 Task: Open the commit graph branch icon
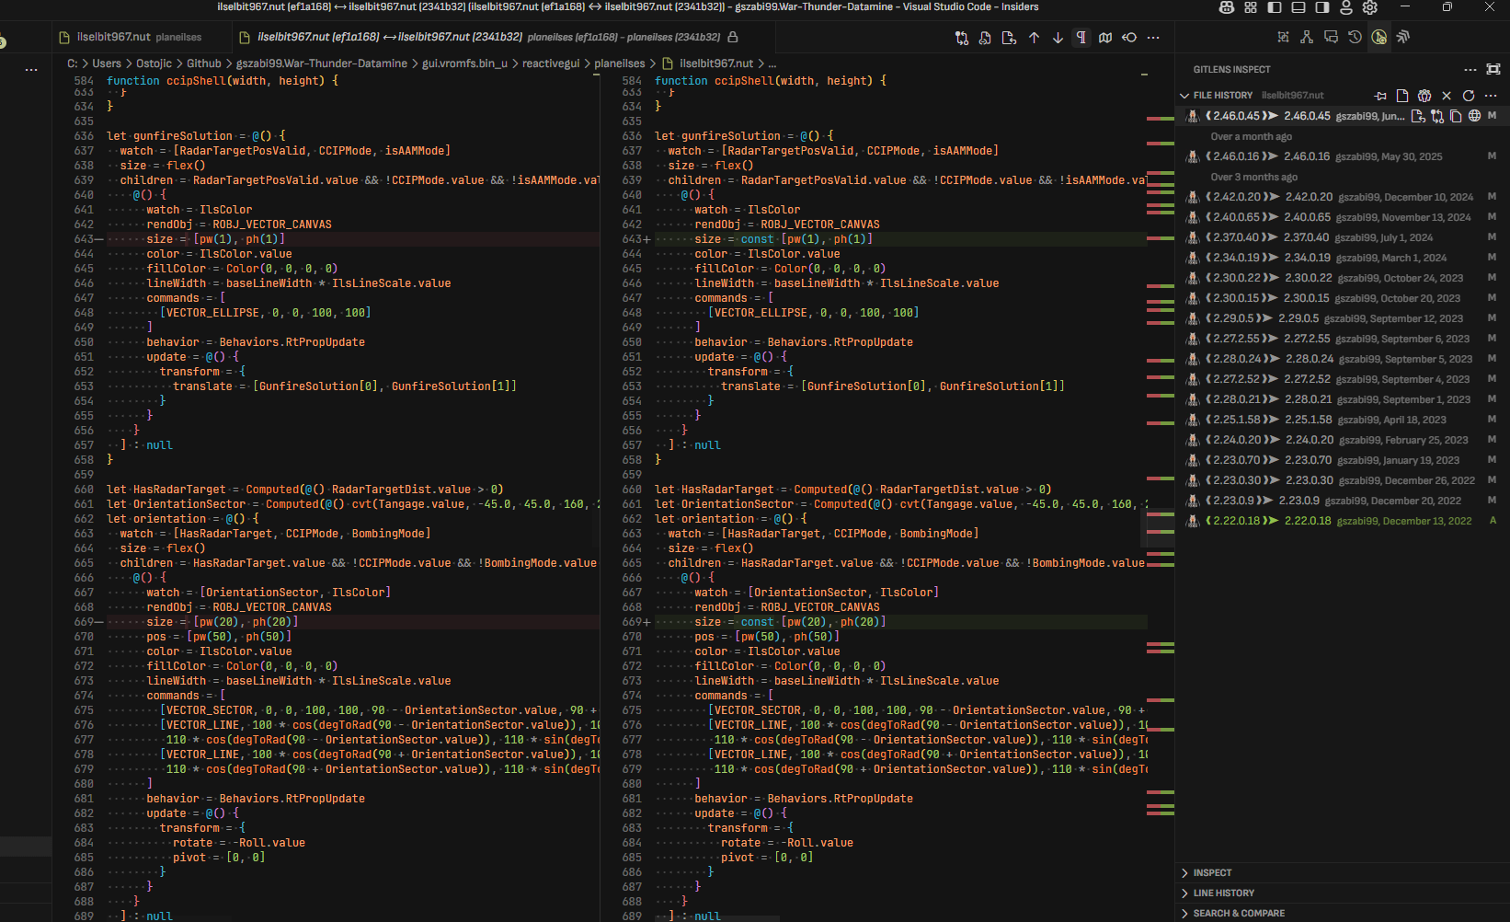(x=1307, y=38)
